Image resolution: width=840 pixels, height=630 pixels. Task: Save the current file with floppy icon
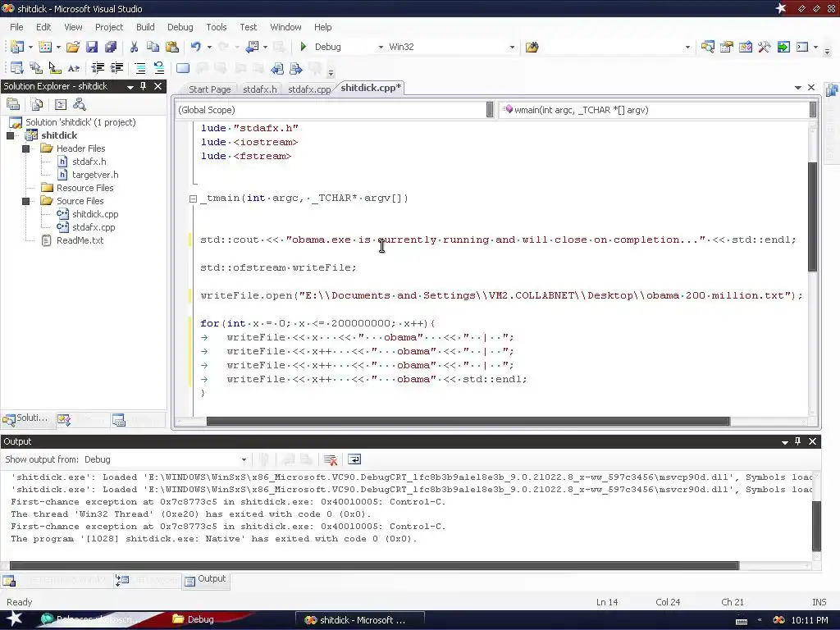point(92,47)
